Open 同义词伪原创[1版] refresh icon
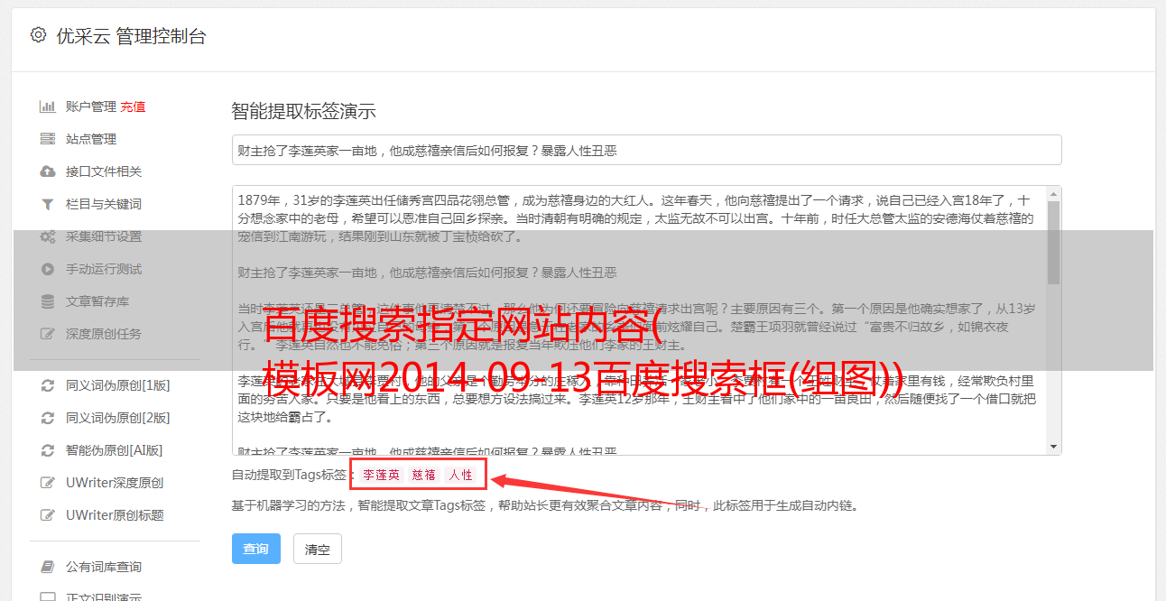The width and height of the screenshot is (1166, 601). coord(48,385)
